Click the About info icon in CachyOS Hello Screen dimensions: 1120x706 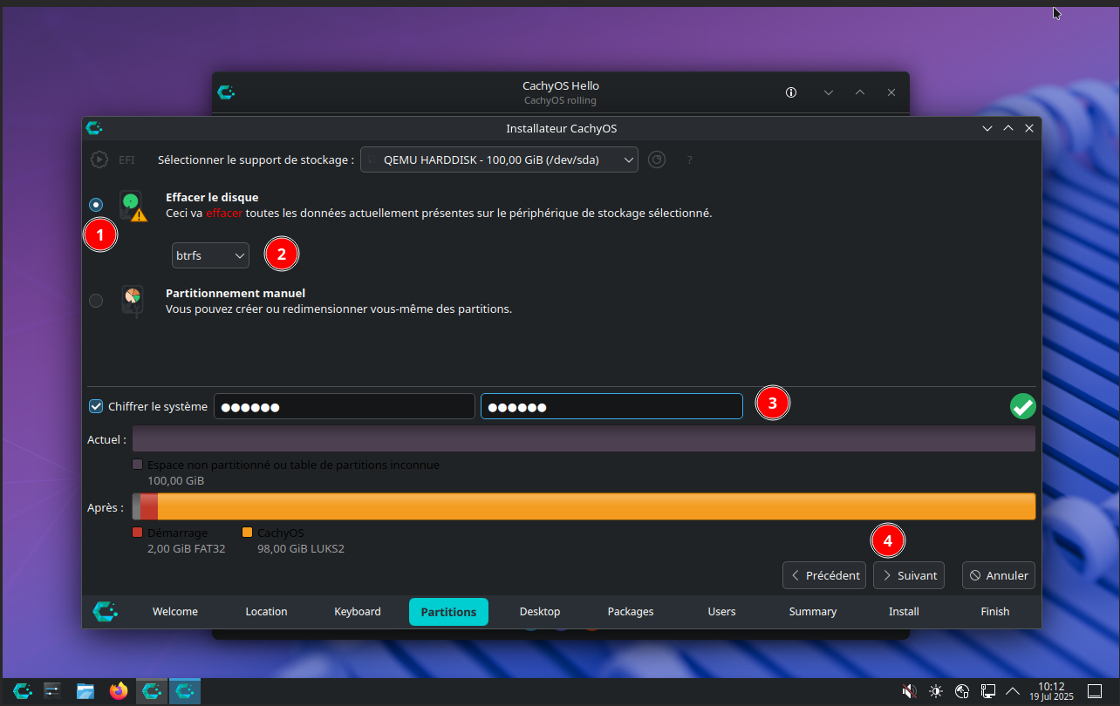791,92
